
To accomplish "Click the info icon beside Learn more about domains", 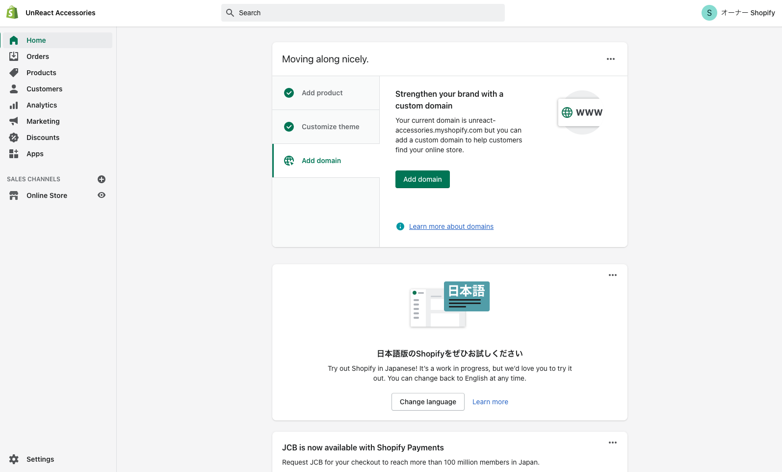I will click(400, 226).
